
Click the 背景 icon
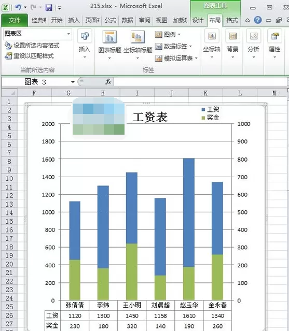pyautogui.click(x=233, y=36)
